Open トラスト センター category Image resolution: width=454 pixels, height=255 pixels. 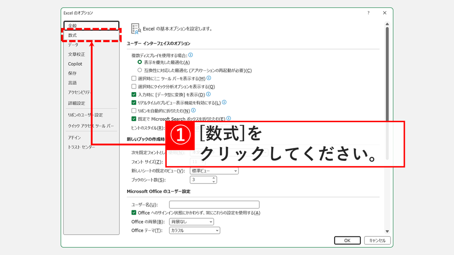tap(91, 147)
